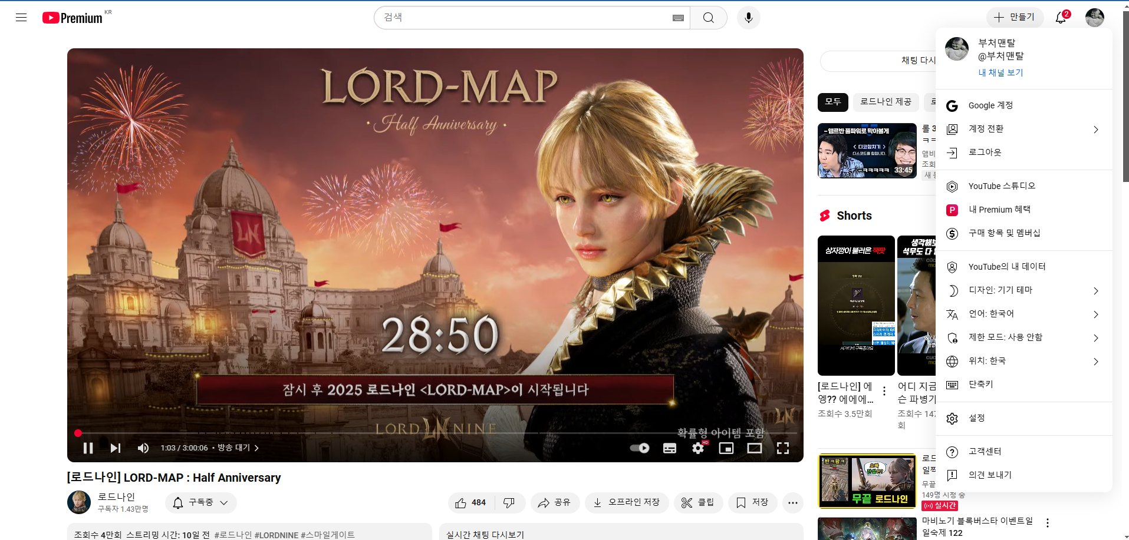
Task: Open 설정 in account menu
Action: [1024, 418]
